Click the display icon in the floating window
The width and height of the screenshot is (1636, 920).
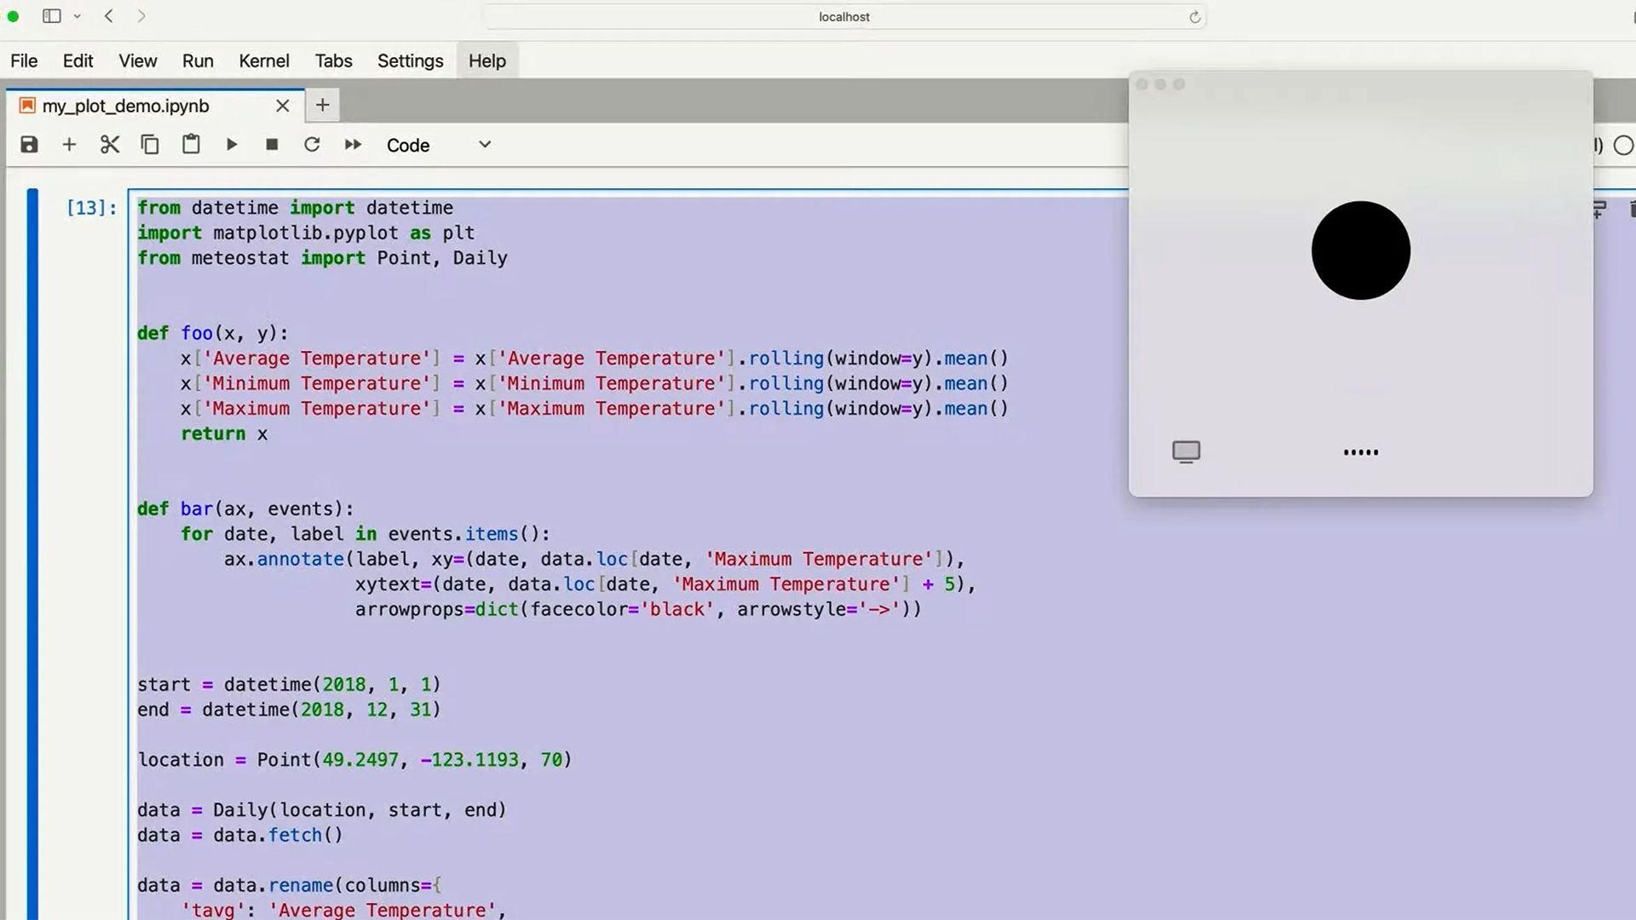coord(1186,451)
